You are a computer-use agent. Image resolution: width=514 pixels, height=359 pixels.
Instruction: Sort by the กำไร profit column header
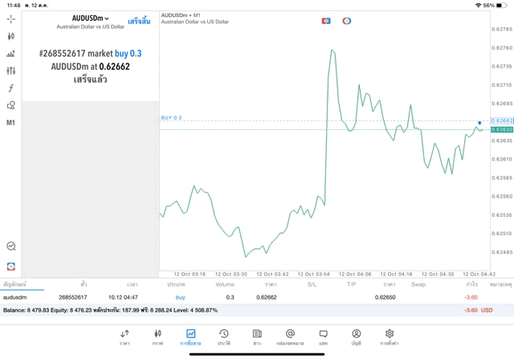pyautogui.click(x=471, y=284)
